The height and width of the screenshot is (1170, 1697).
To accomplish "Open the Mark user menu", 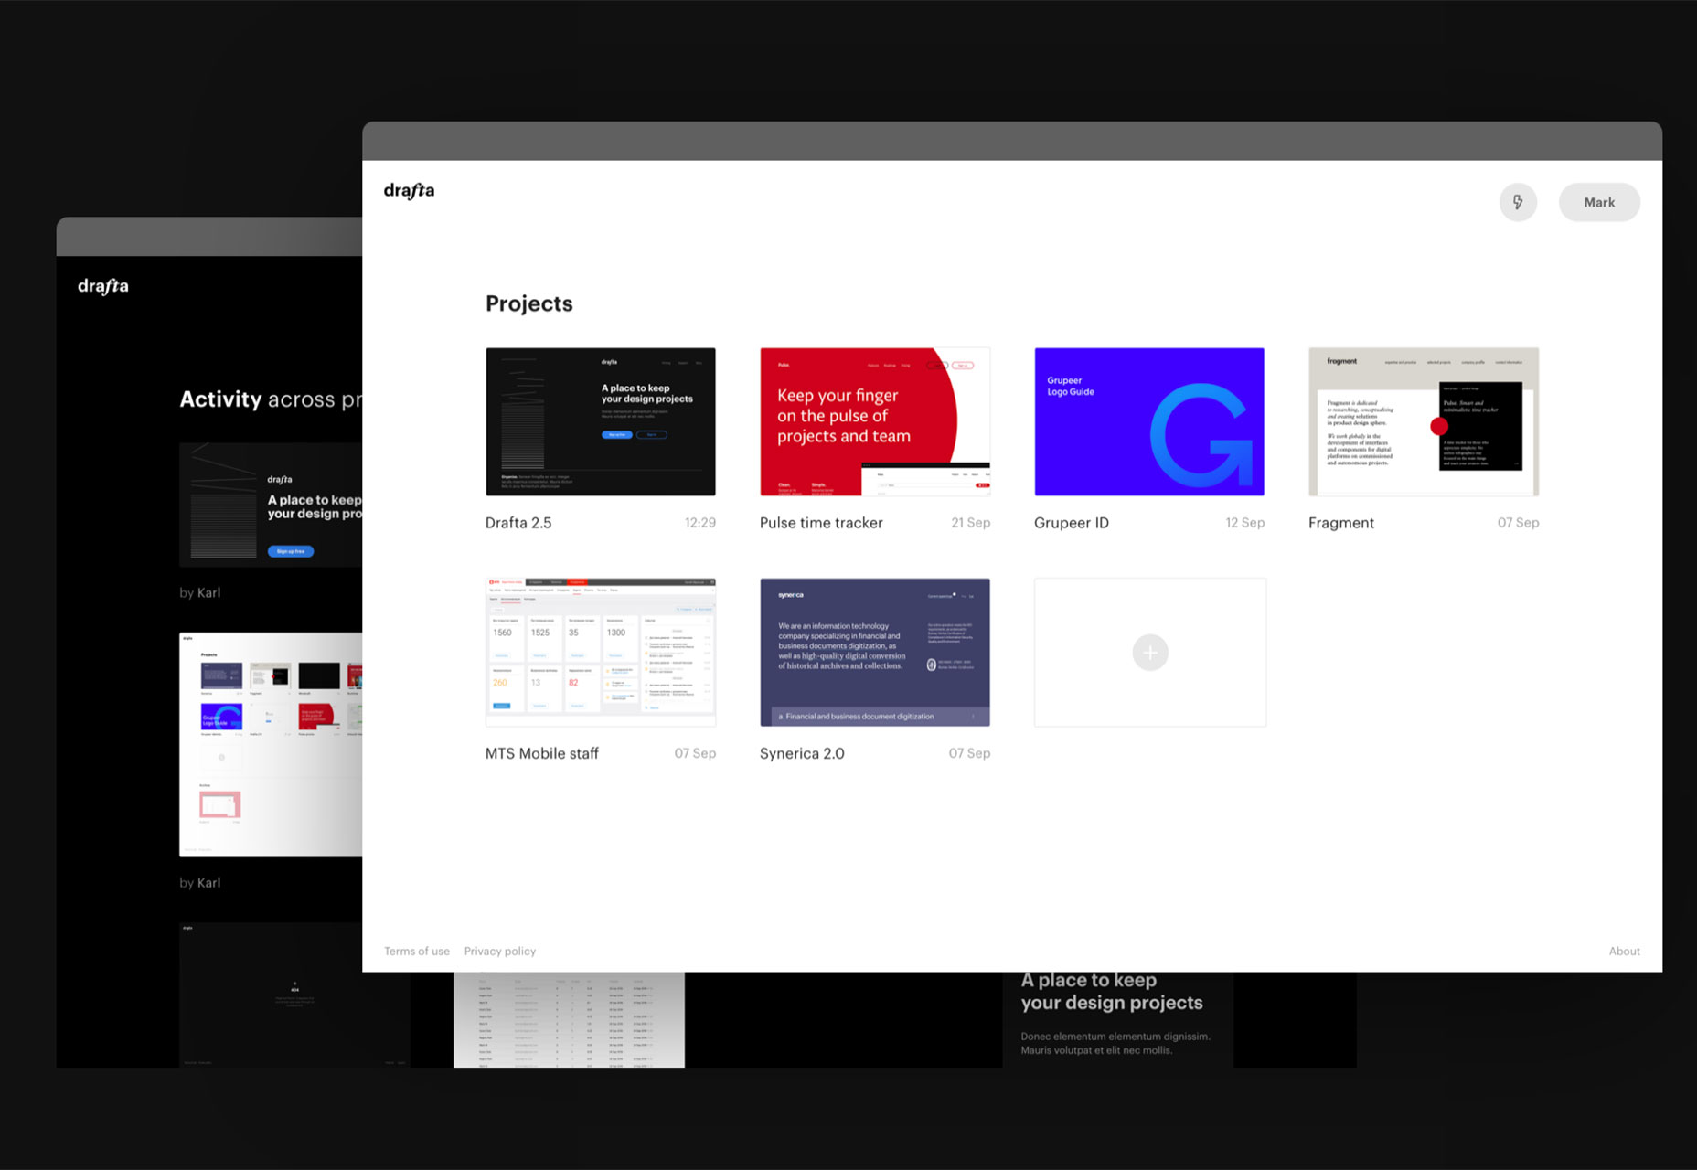I will [x=1598, y=202].
